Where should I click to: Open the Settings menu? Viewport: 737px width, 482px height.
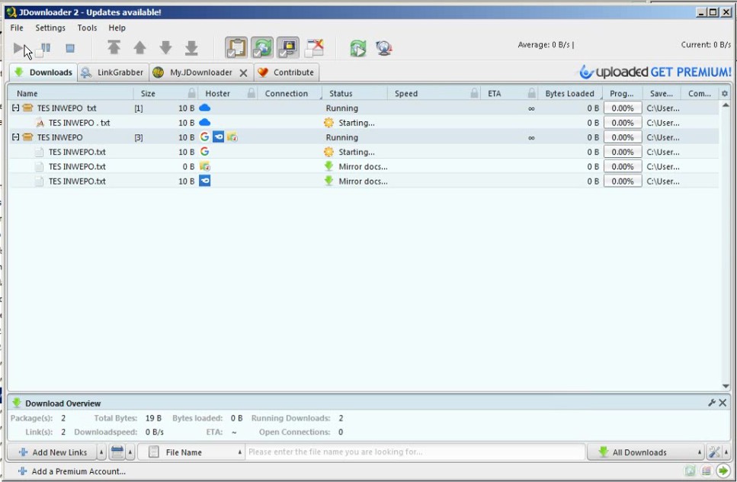pyautogui.click(x=50, y=27)
